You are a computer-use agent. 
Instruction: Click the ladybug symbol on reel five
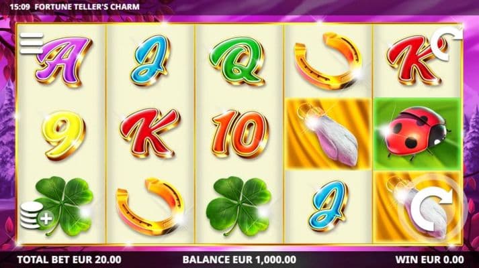point(417,133)
